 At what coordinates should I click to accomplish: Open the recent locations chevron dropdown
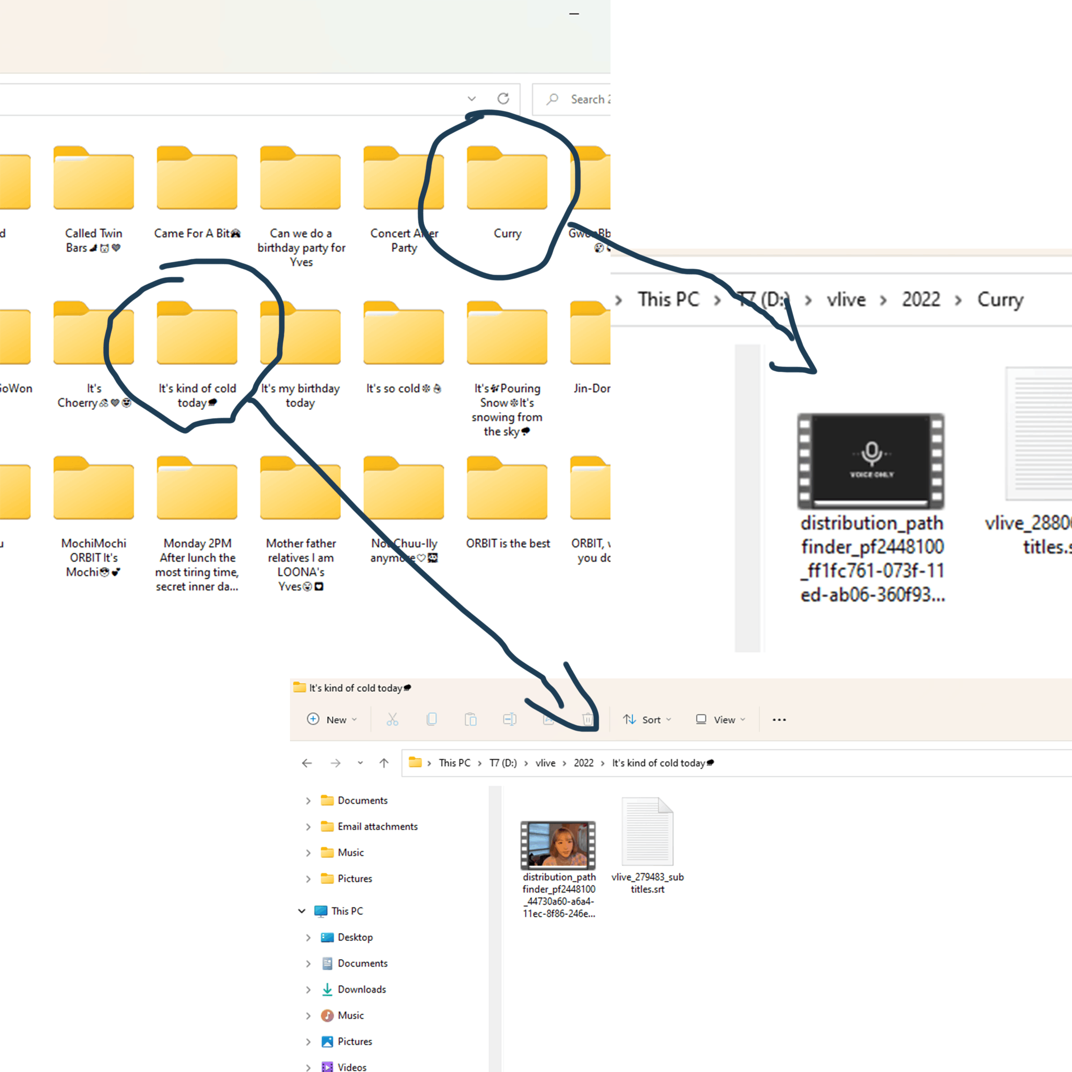coord(360,763)
